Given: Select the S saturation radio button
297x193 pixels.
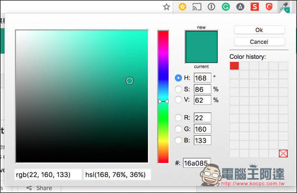Looking at the screenshot, I should pos(178,89).
